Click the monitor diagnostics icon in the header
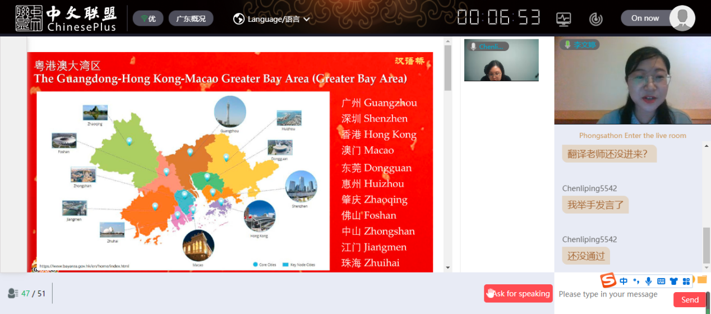 pos(564,19)
